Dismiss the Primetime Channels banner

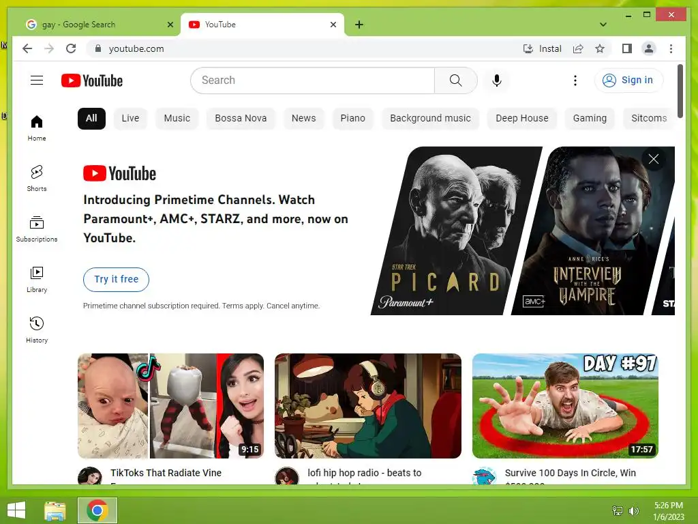653,159
